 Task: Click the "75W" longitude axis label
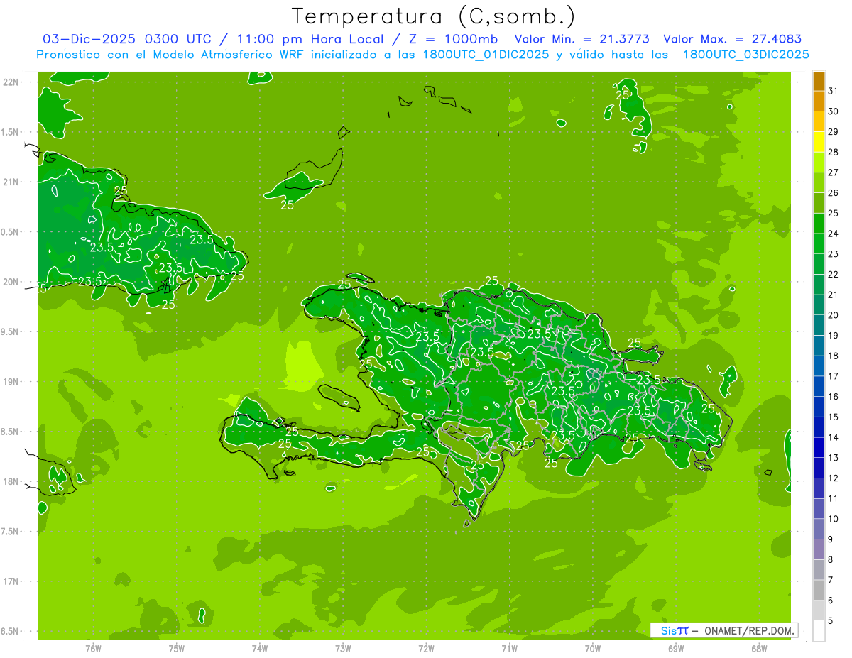pyautogui.click(x=177, y=649)
